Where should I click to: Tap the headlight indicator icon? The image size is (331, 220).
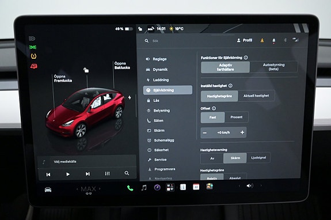click(x=32, y=39)
